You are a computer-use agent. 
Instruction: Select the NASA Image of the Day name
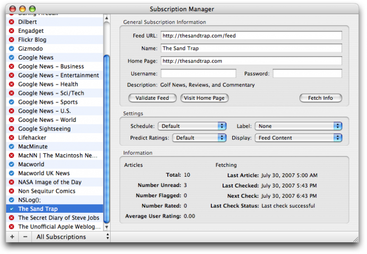50,182
